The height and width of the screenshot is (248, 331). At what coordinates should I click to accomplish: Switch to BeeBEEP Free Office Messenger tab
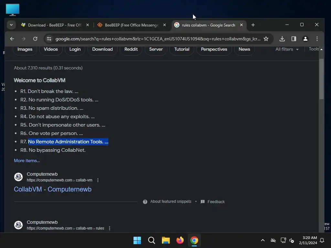click(131, 25)
